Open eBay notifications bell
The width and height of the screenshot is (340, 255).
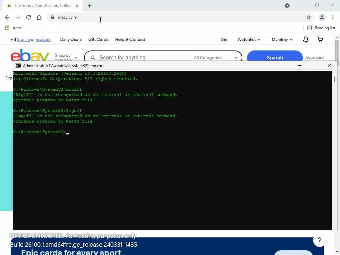[305, 40]
